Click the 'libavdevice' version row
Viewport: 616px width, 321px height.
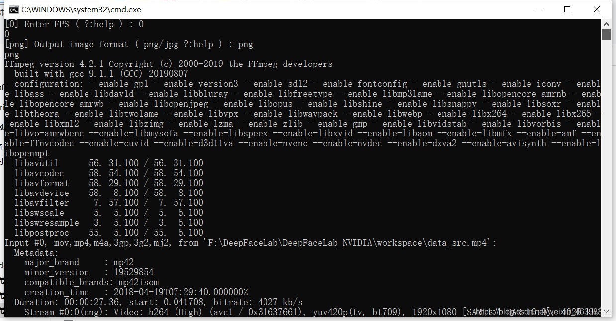click(109, 193)
